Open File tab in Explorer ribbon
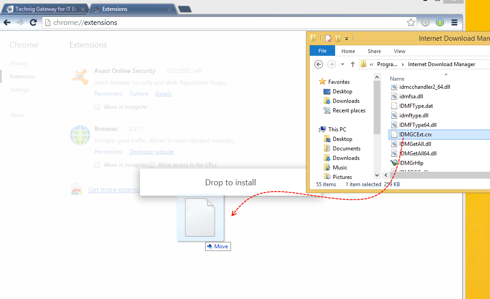This screenshot has height=299, width=490. point(322,51)
